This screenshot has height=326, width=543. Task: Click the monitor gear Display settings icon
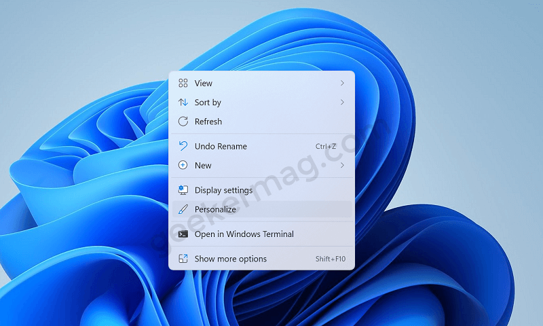(183, 190)
